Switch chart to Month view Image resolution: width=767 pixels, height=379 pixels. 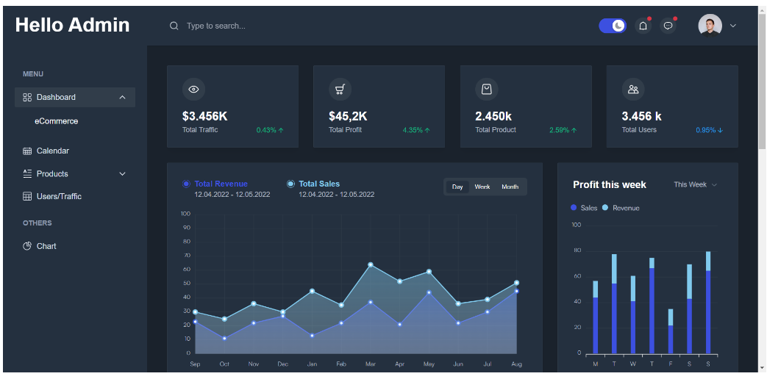click(x=510, y=187)
